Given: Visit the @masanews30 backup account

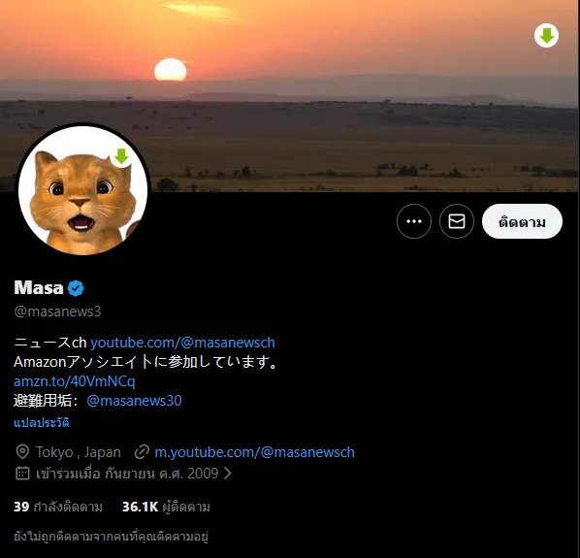Looking at the screenshot, I should (134, 401).
